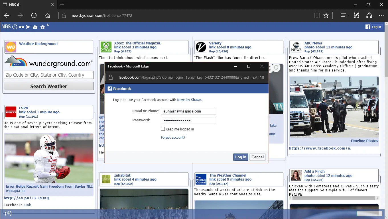Click the Facebook Log In button in NBS header
Screen dimensions: 388x219
pos(373,27)
